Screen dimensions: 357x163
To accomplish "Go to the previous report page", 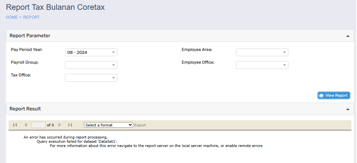I will [x=26, y=125].
